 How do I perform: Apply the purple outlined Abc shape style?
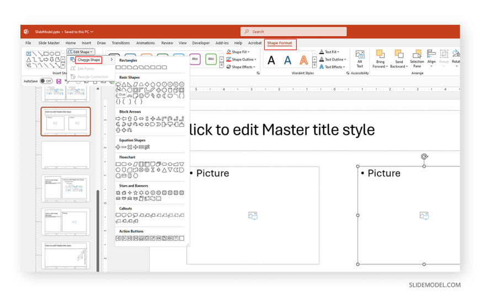[x=195, y=59]
